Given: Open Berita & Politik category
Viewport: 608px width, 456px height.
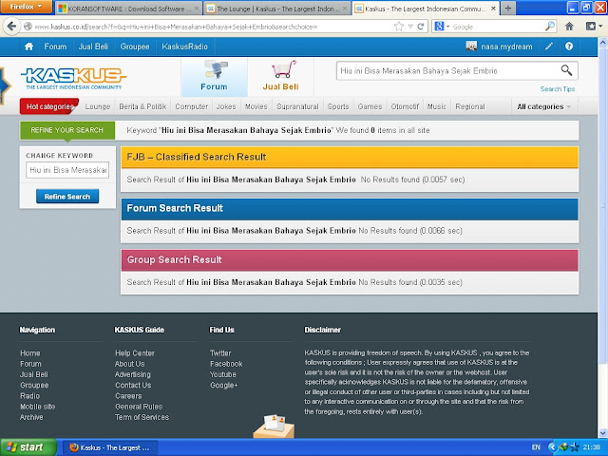Looking at the screenshot, I should coord(143,106).
